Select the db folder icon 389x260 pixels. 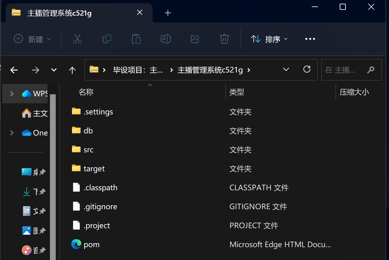[76, 130]
